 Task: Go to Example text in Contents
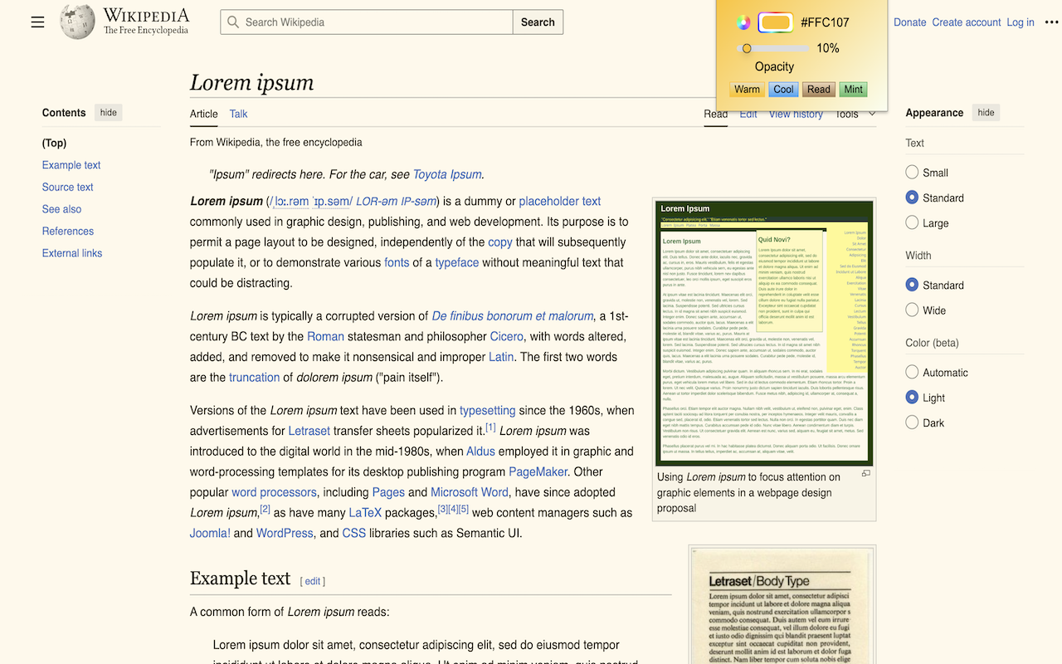click(71, 165)
